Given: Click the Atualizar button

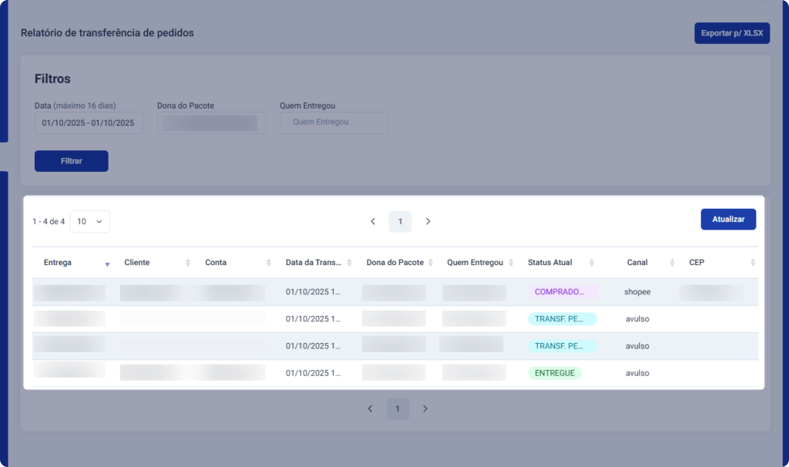Looking at the screenshot, I should click(x=728, y=220).
